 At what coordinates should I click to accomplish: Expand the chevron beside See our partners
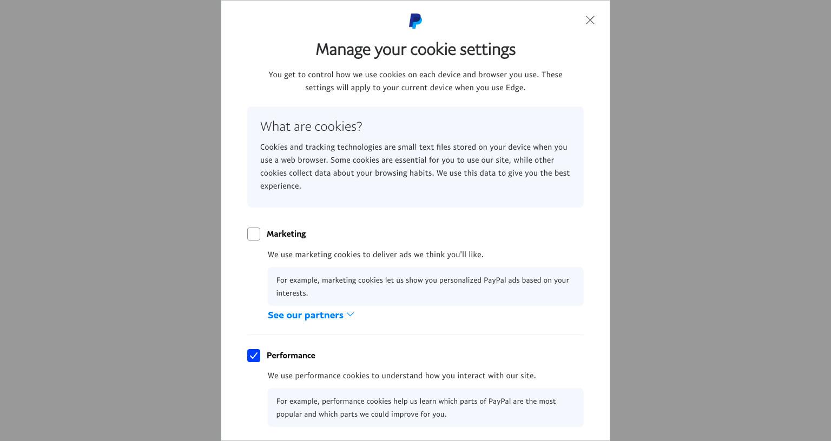pyautogui.click(x=350, y=315)
